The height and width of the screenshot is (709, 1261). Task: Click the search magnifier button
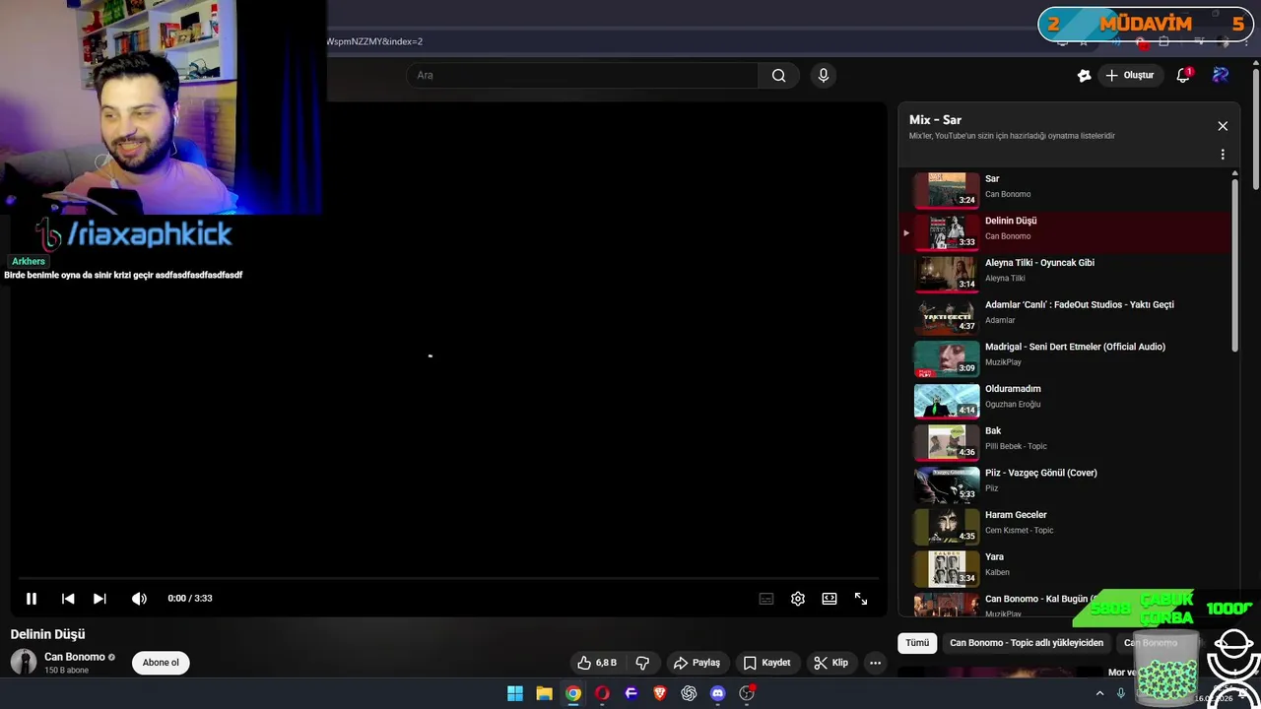[778, 75]
